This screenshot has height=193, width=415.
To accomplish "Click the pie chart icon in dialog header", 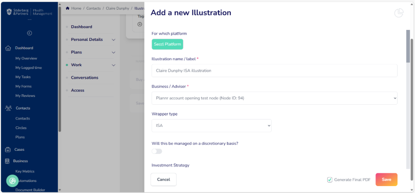I will click(399, 13).
